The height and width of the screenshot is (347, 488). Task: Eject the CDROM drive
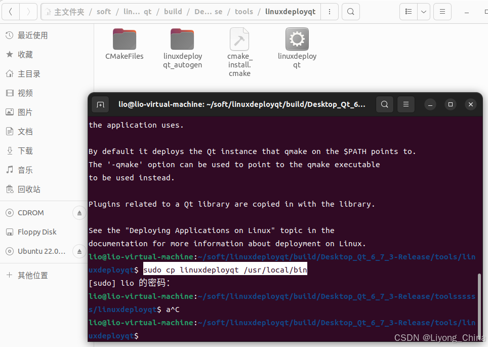[x=79, y=213]
